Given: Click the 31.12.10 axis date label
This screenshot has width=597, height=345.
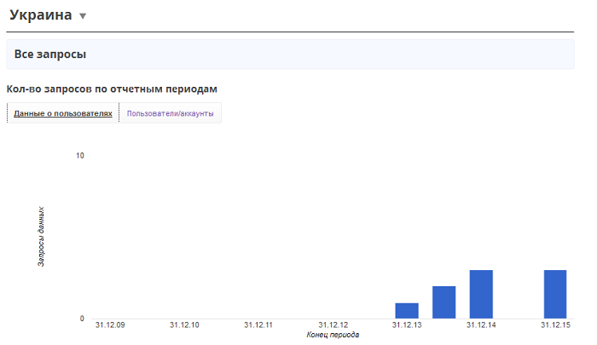Looking at the screenshot, I should [x=184, y=325].
